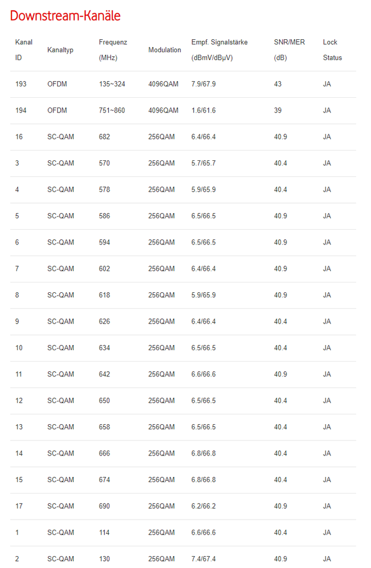Click signal strength value 5.7/65.7
The width and height of the screenshot is (371, 568).
click(204, 163)
